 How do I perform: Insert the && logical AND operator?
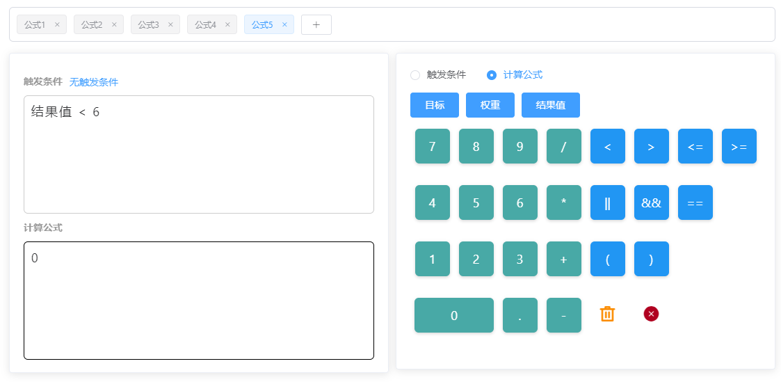651,203
